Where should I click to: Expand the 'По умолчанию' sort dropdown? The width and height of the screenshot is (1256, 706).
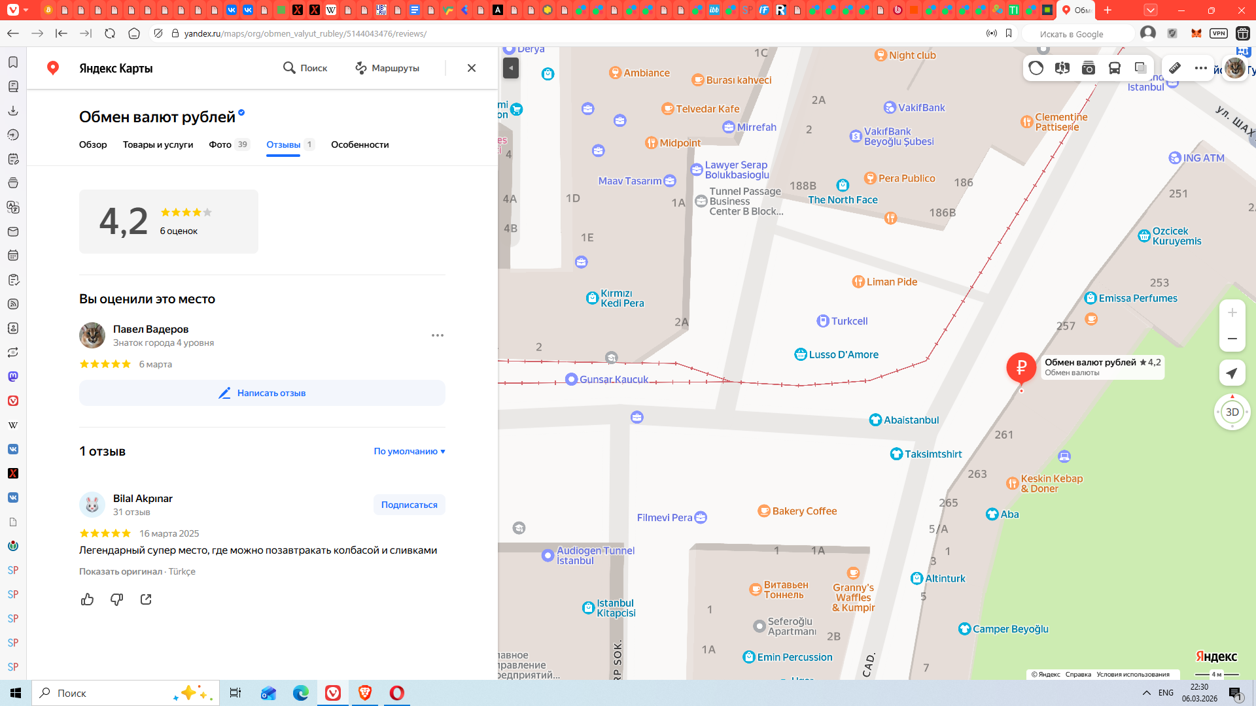(x=410, y=451)
